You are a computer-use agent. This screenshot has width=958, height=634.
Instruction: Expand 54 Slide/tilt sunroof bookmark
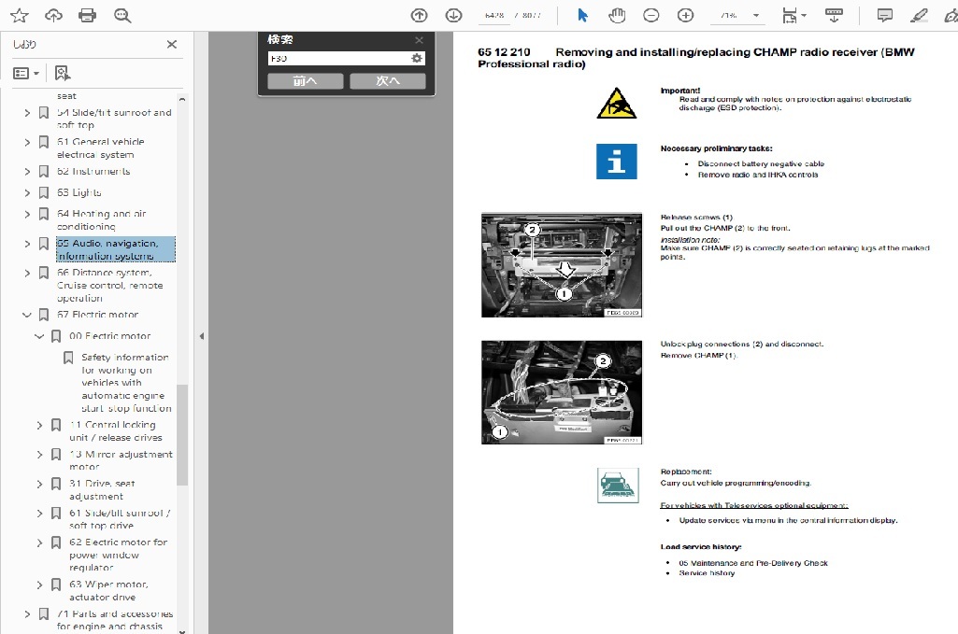point(27,113)
